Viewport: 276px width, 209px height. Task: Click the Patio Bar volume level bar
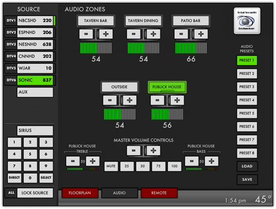pyautogui.click(x=191, y=48)
